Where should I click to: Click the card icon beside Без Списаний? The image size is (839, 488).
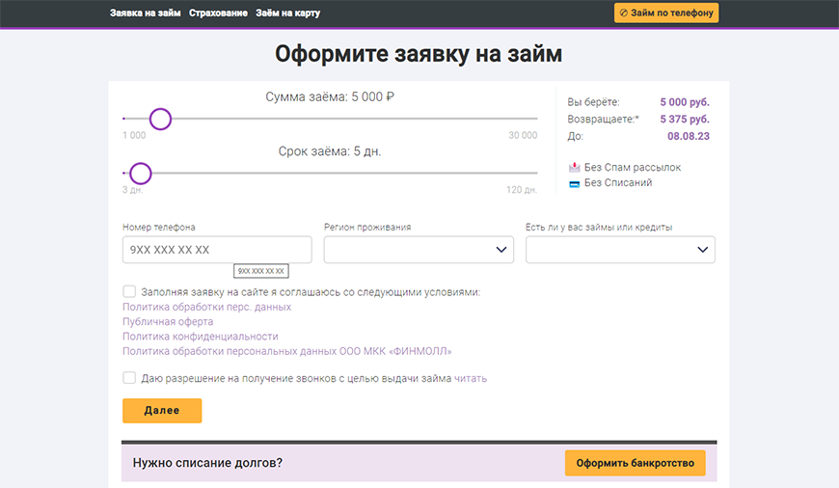pos(575,183)
